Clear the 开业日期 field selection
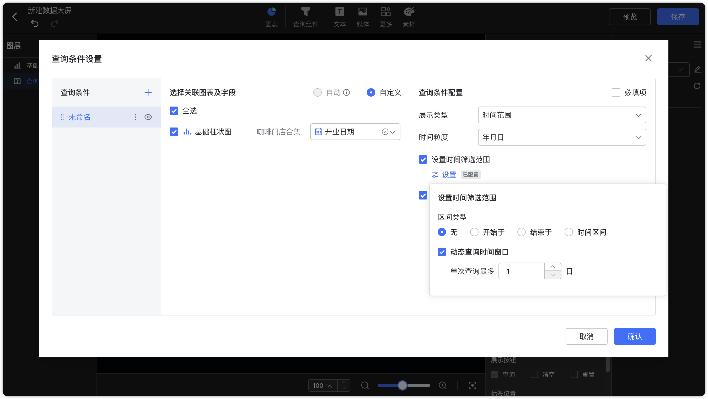The width and height of the screenshot is (708, 399). click(385, 132)
